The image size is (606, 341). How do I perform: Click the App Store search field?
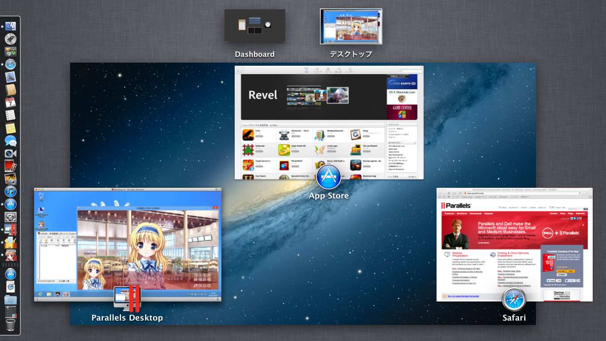point(410,71)
